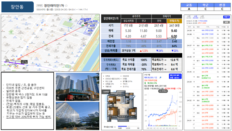232x131 pixels.
Task: Click the 월세 4억/110 transaction row
Action: coord(208,45)
